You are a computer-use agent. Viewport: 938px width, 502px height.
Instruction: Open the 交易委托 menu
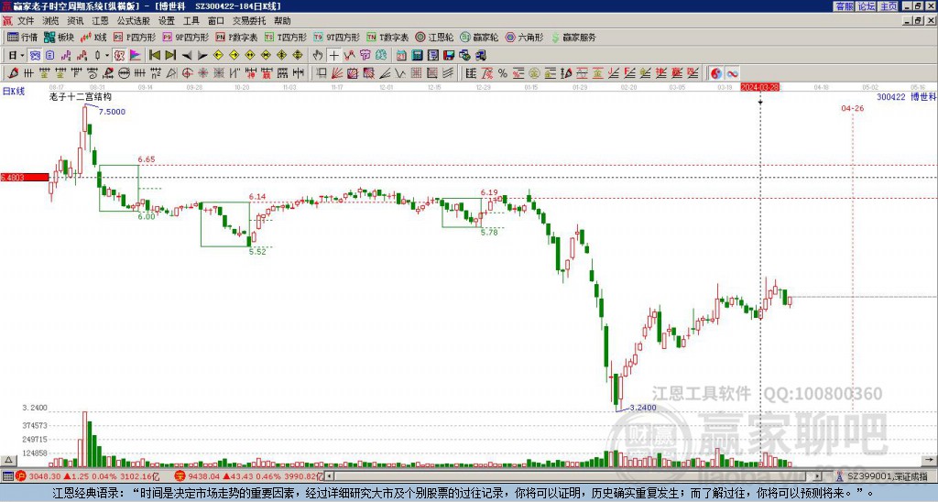pyautogui.click(x=249, y=21)
